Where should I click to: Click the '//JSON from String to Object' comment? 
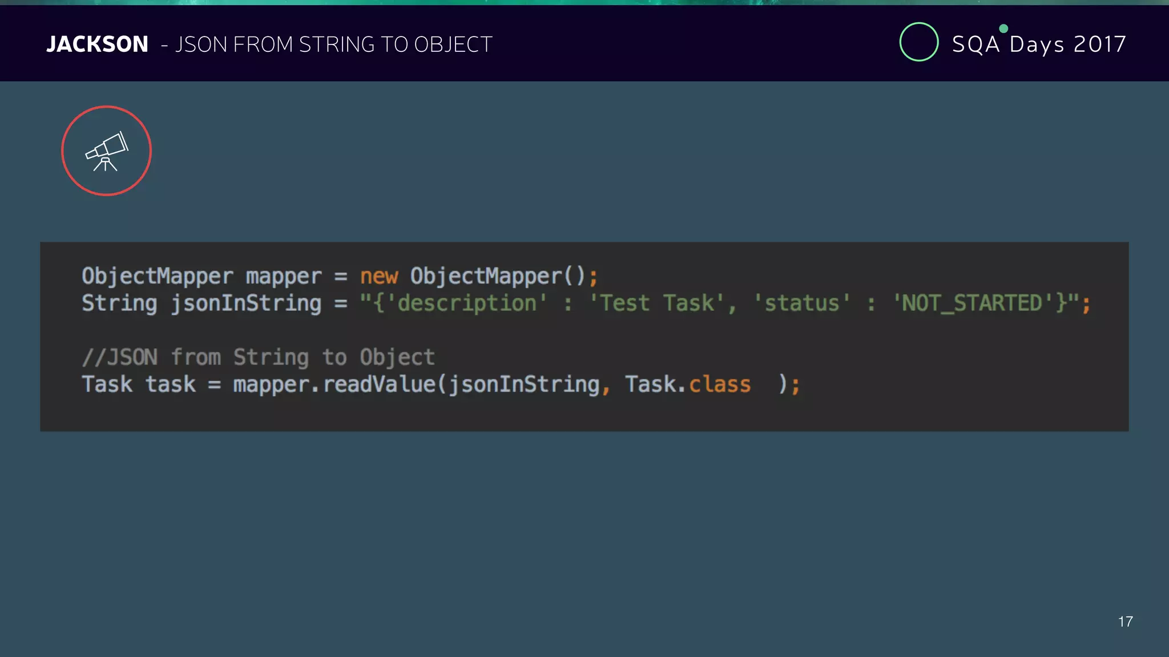click(x=259, y=358)
